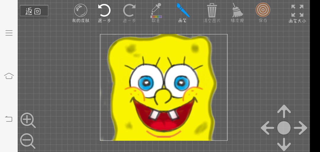Screen dimensions: 320x152
Task: Move canvas right with right arrow
Action: click(300, 128)
